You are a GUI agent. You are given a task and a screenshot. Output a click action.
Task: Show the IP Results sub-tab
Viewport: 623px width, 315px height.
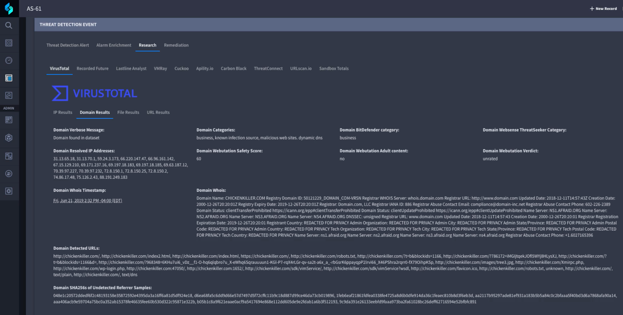63,112
